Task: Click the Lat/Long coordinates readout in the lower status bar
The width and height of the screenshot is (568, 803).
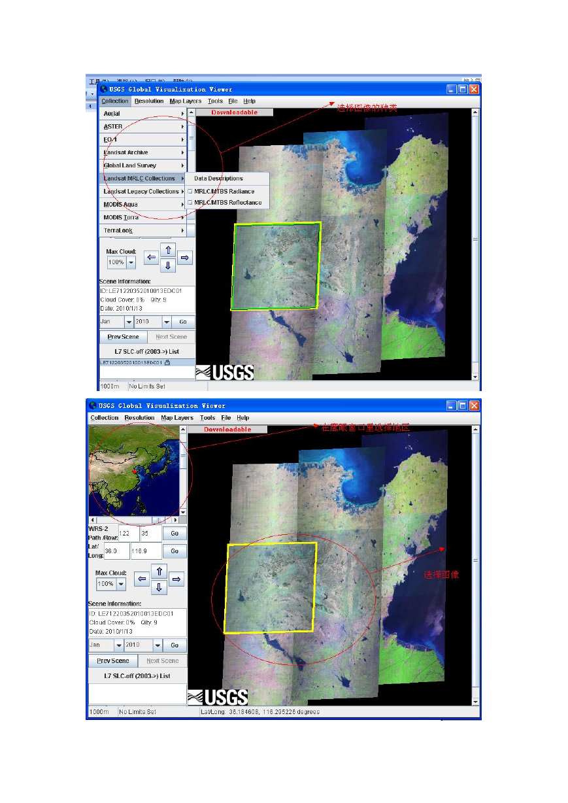Action: tap(260, 711)
